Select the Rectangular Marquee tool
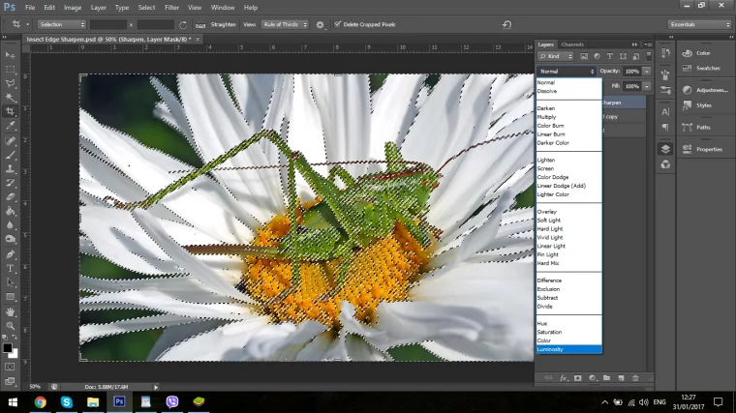The width and height of the screenshot is (736, 413). [10, 70]
